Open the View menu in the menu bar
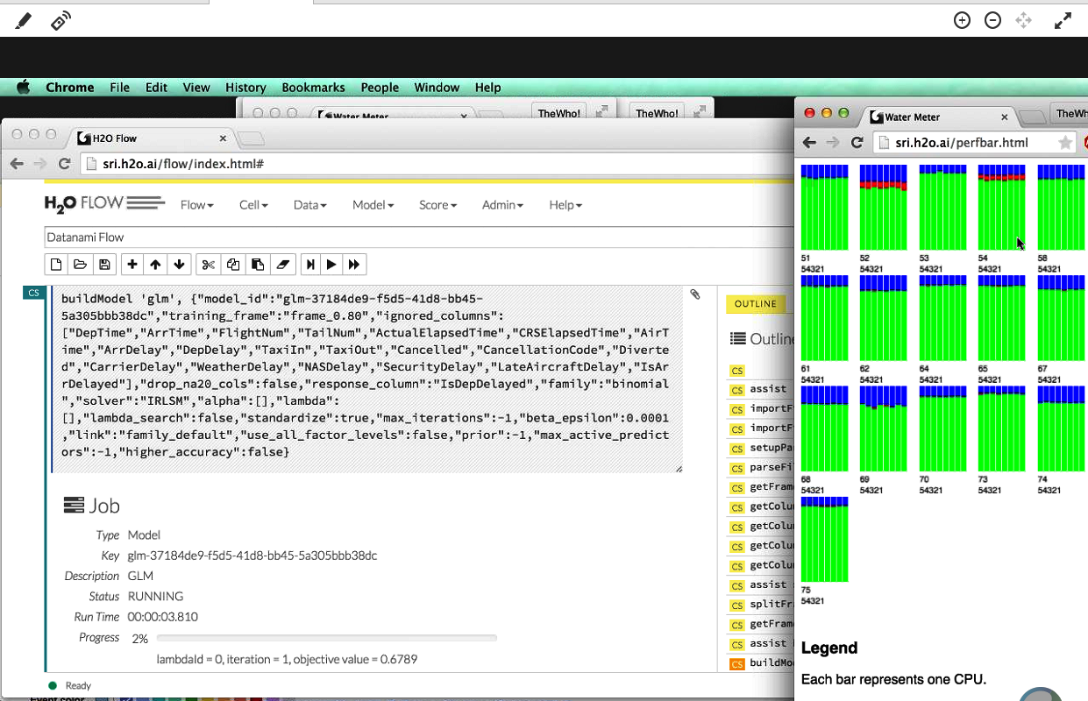 coord(196,87)
